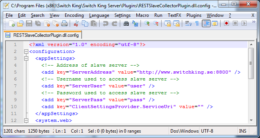
Task: Toggle show all characters pilcrow icon
Action: point(197,23)
